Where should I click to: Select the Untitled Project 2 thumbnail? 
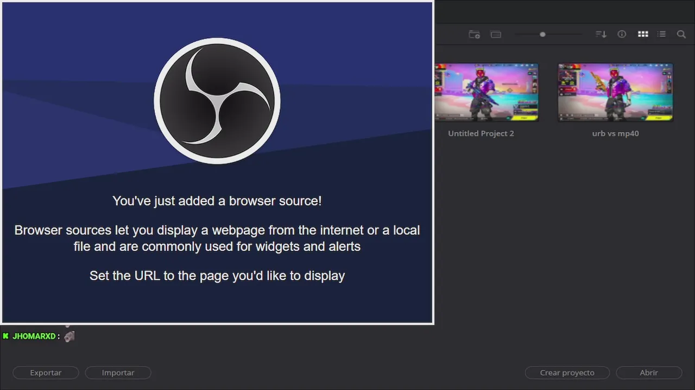[486, 92]
